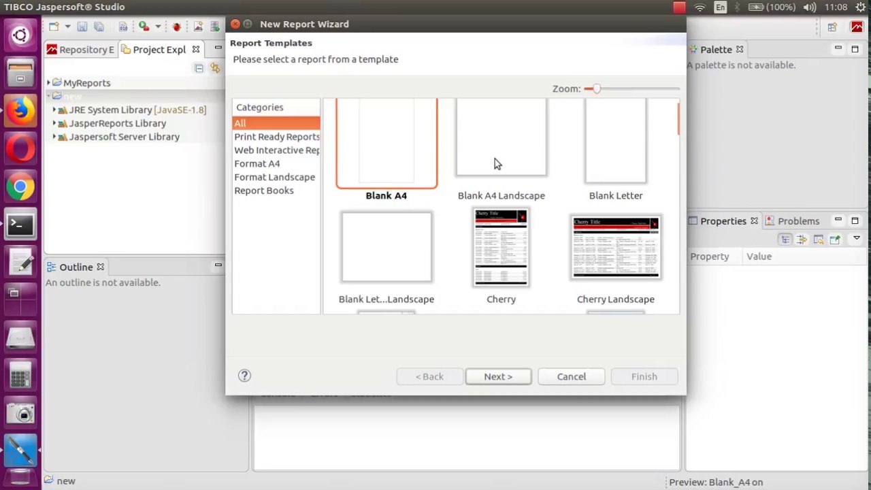Click the Run external tools icon

pos(144,27)
